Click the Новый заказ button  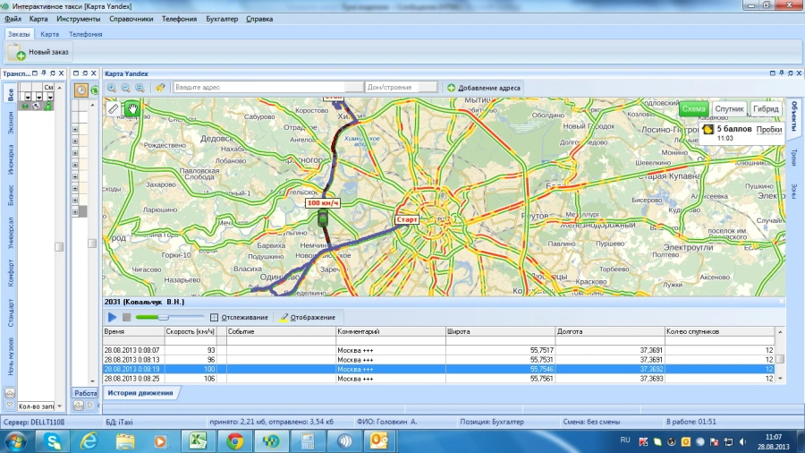38,52
